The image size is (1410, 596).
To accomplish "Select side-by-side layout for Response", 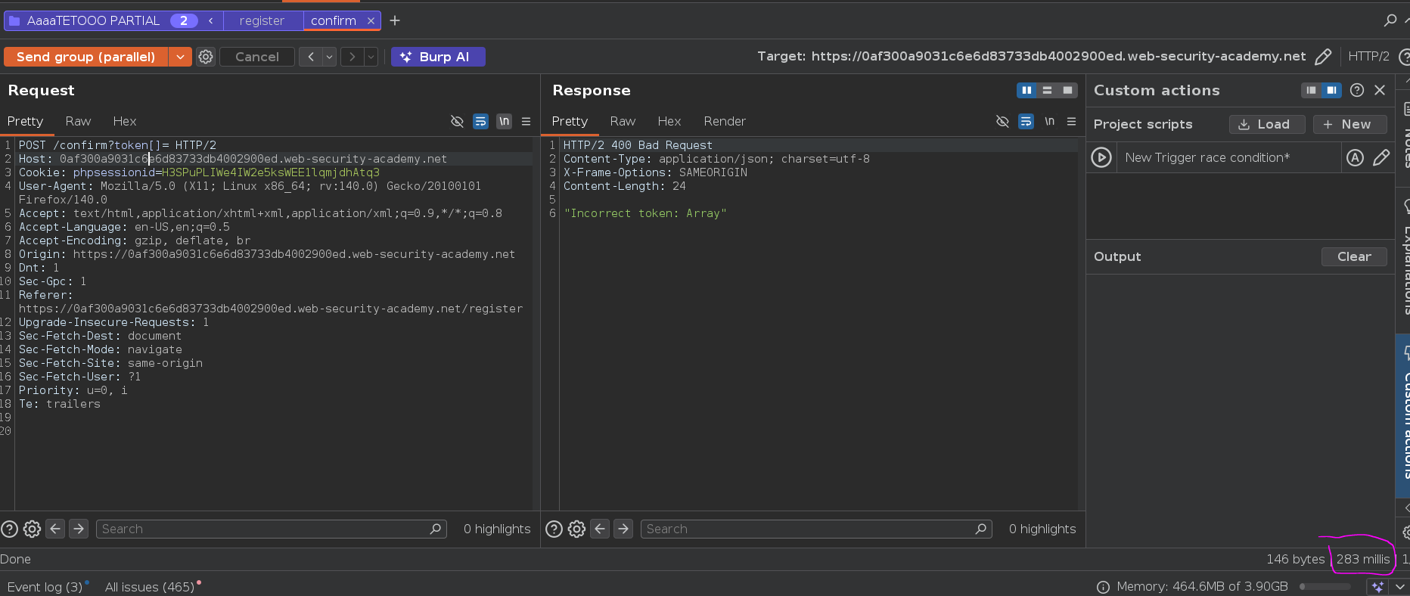I will click(1026, 90).
